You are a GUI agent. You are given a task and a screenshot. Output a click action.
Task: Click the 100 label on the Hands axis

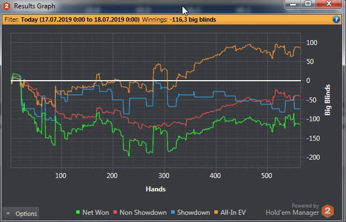click(x=61, y=176)
